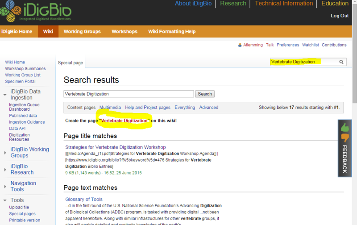Open Special pages in Tools
The image size is (357, 225).
[x=22, y=214]
